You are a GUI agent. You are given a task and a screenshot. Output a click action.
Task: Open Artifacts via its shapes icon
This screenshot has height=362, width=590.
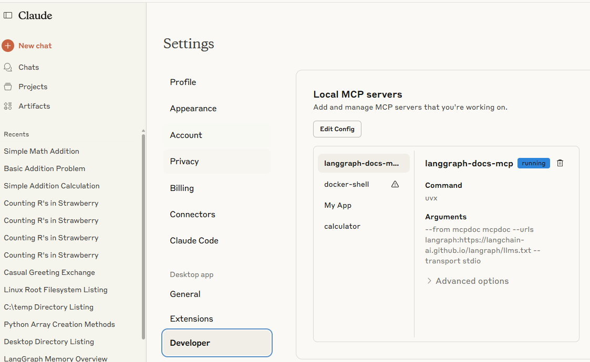(8, 106)
